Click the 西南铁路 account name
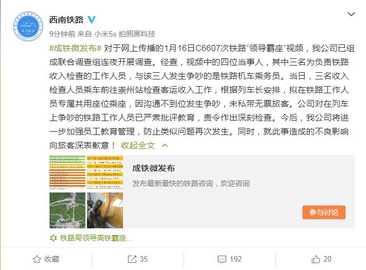This screenshot has width=366, height=270. [x=66, y=20]
